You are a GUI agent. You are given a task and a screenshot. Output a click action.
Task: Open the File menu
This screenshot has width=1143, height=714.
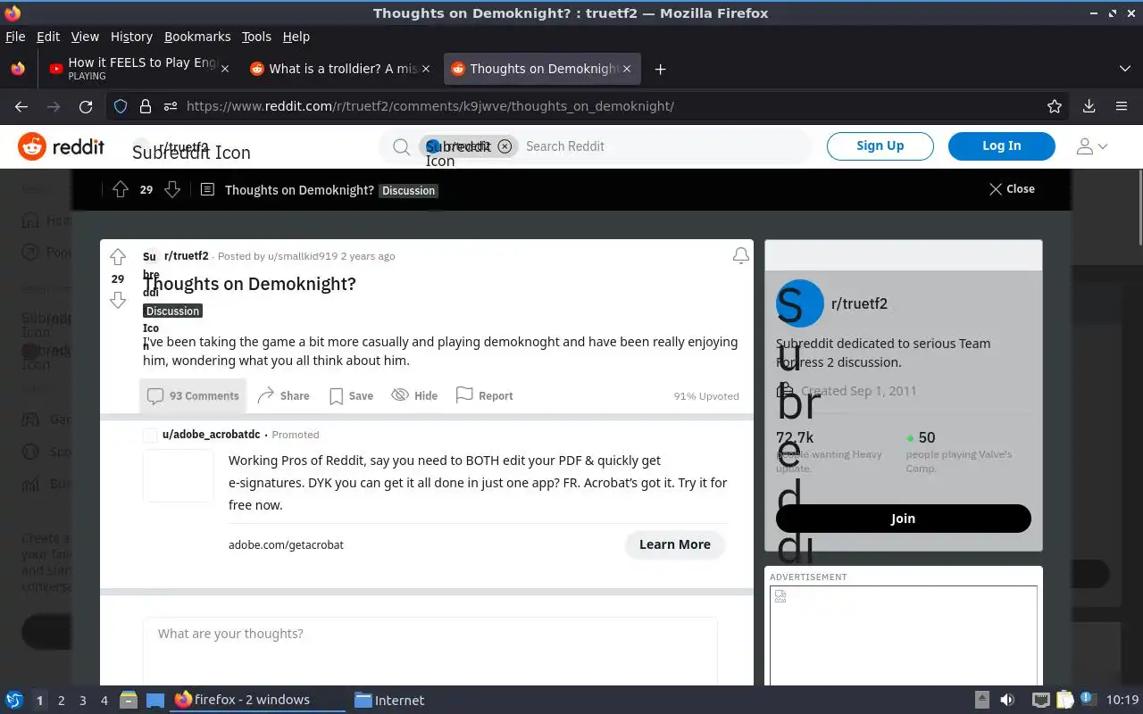point(15,37)
